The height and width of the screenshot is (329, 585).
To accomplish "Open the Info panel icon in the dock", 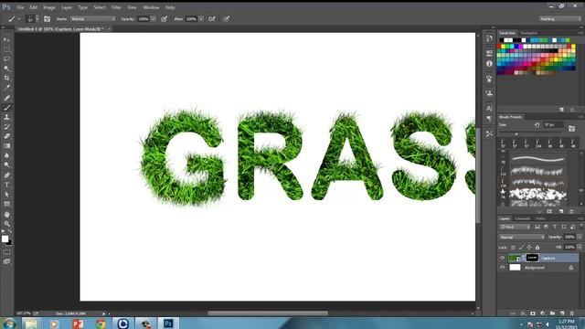I will [x=489, y=64].
